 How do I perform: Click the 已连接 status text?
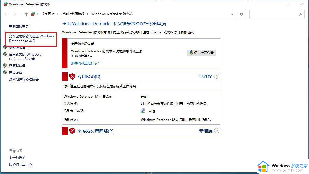pos(206,77)
